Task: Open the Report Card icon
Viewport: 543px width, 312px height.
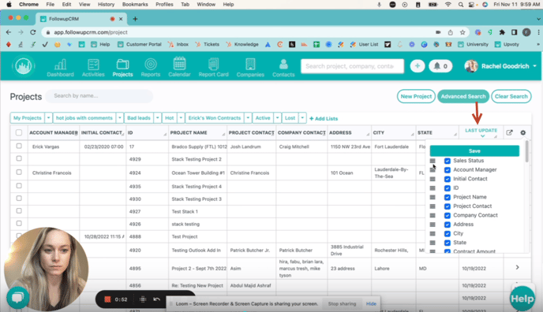Action: (213, 64)
